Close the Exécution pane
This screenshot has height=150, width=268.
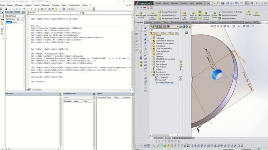pos(60,94)
